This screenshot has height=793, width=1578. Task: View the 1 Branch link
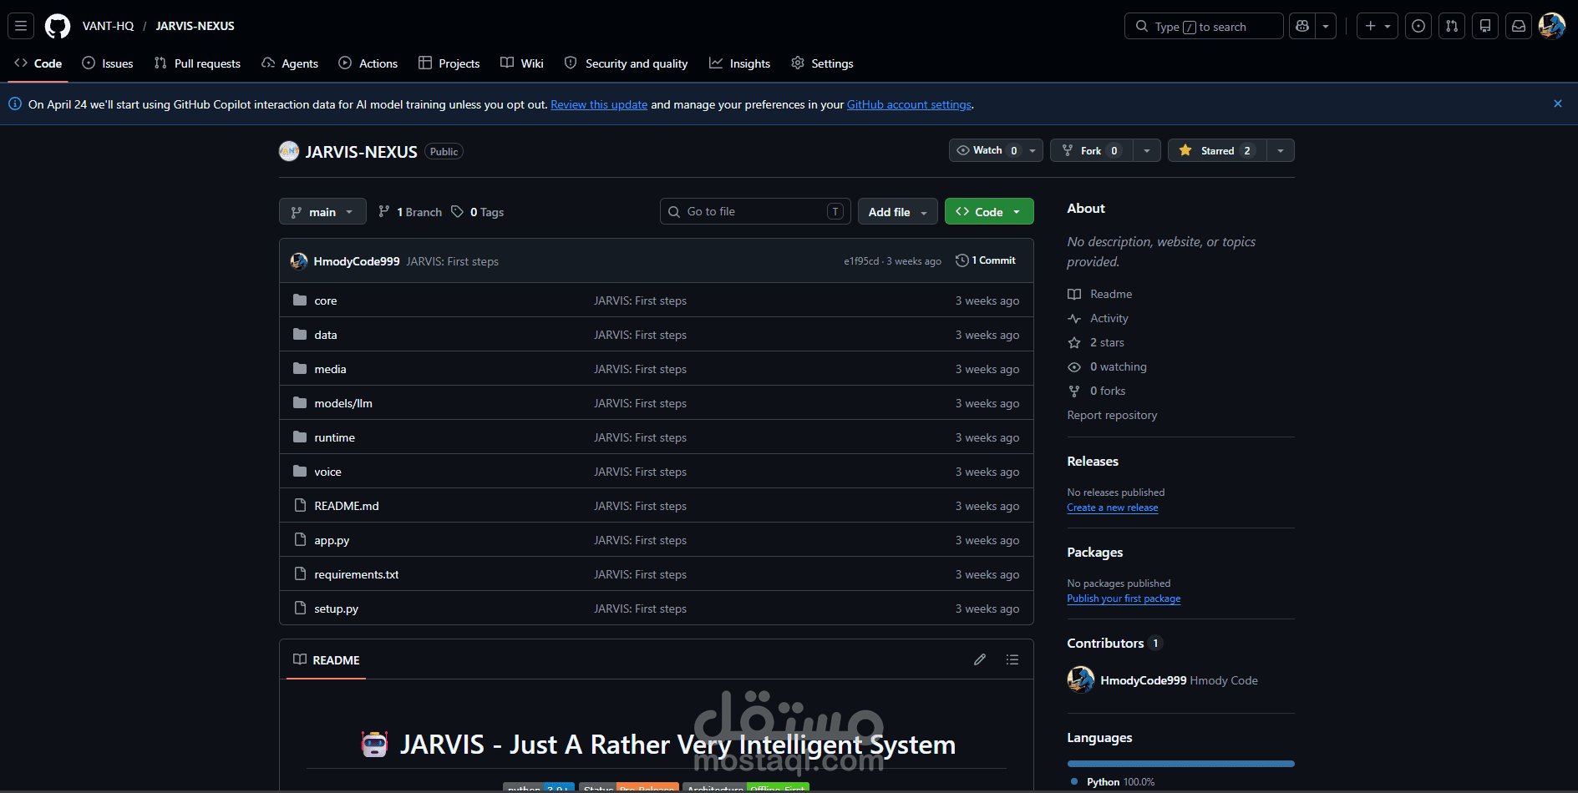click(x=410, y=212)
